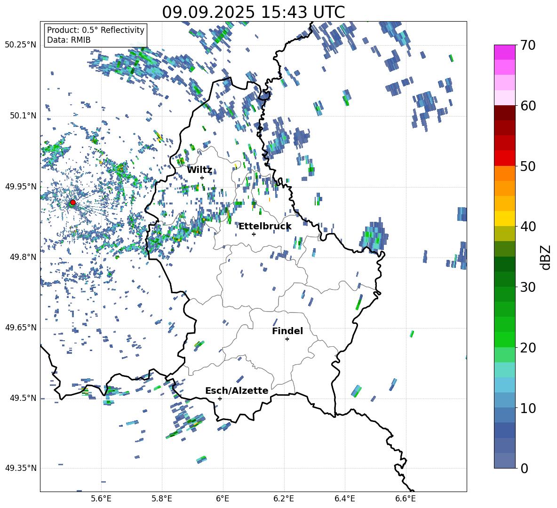Click the 49.35°N latitude label
Screen dimensions: 557x508
pos(21,468)
